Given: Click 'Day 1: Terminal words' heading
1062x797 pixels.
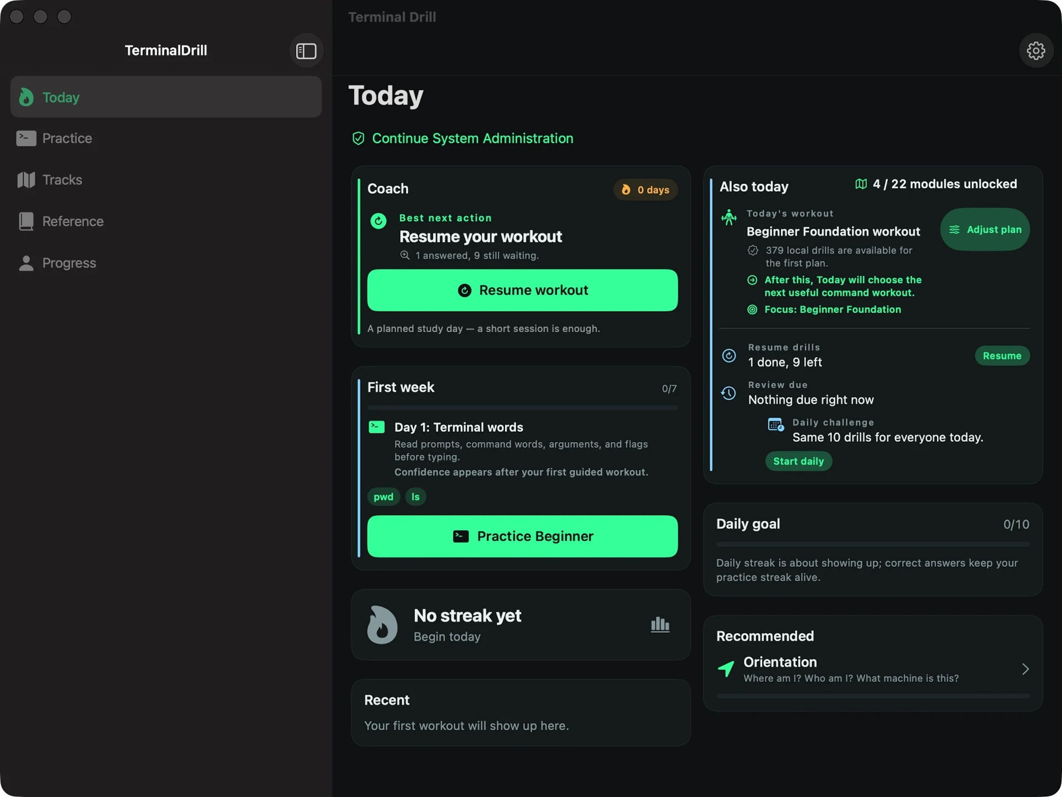Looking at the screenshot, I should 459,427.
